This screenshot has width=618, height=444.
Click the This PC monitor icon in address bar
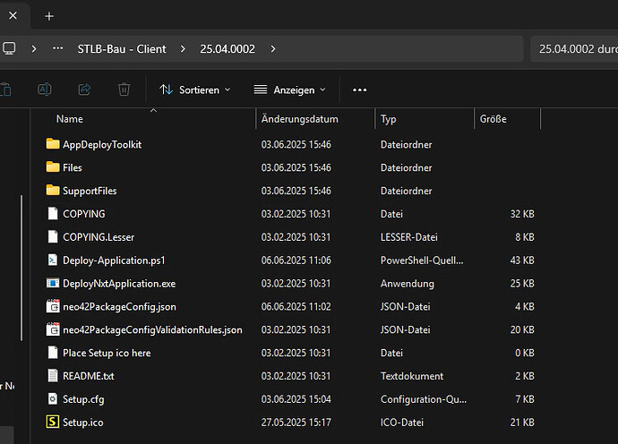pos(9,49)
